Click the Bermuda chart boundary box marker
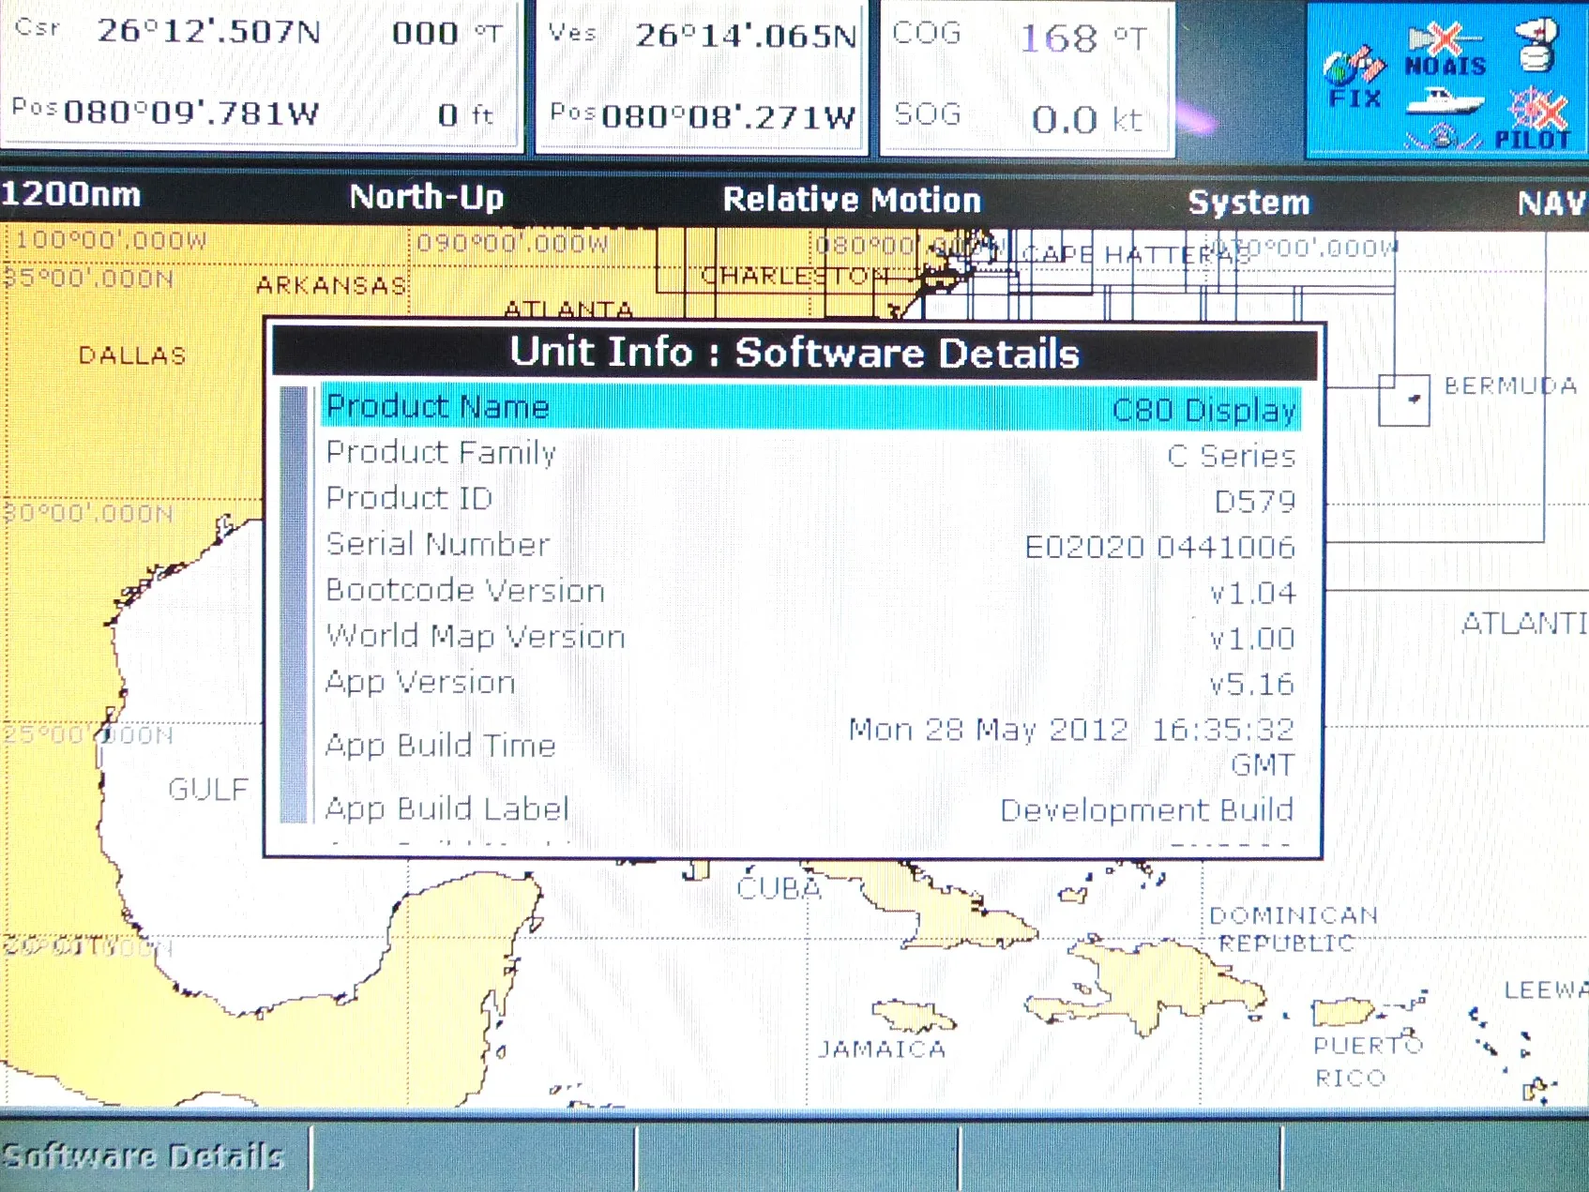Screen dimensions: 1589x1192 tap(1404, 400)
